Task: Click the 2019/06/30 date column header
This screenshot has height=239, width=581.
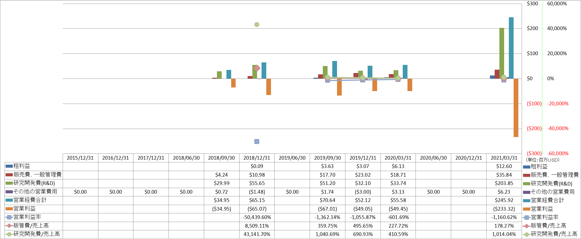Action: 292,158
